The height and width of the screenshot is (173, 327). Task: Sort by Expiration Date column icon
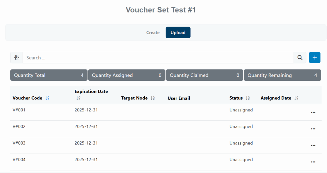pyautogui.click(x=78, y=98)
